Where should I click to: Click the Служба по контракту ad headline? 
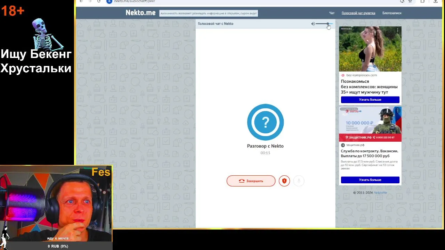click(x=369, y=153)
